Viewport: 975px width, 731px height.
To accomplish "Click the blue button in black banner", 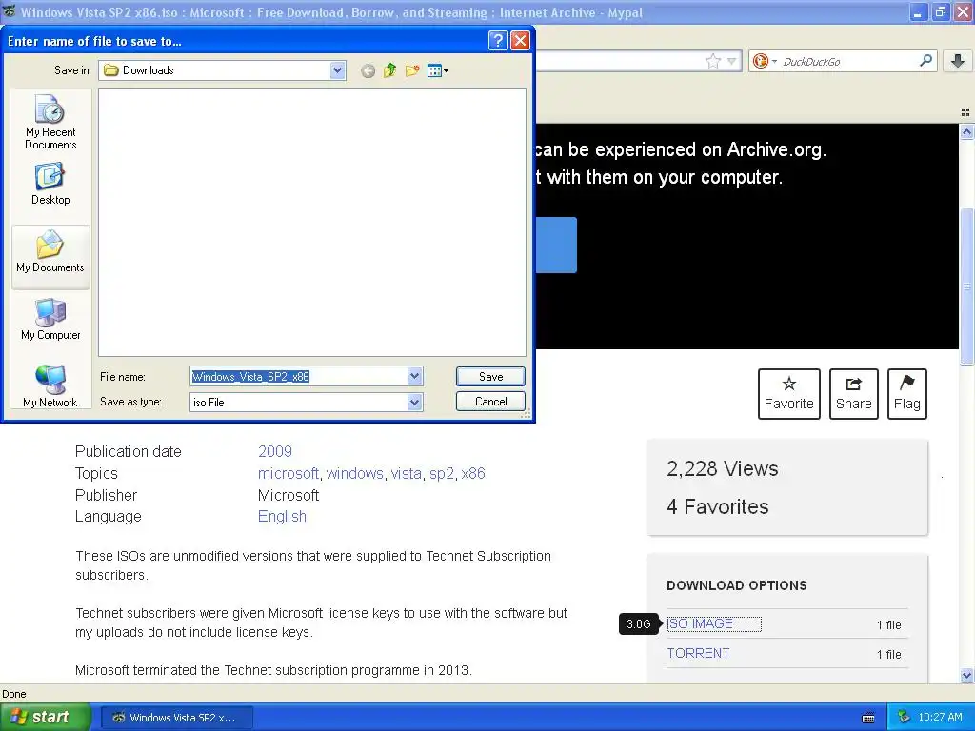I will coord(556,245).
